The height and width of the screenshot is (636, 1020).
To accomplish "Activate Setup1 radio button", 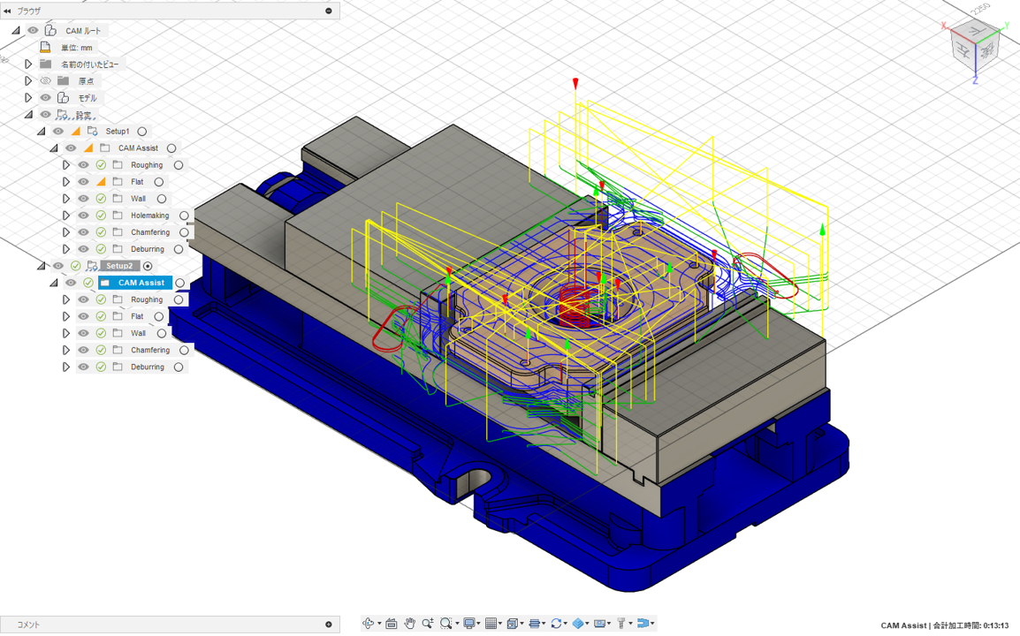I will click(x=141, y=132).
